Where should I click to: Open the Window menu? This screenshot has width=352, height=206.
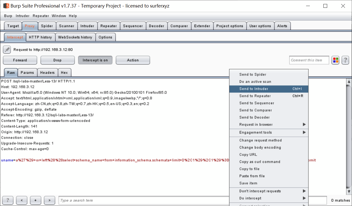(59, 16)
